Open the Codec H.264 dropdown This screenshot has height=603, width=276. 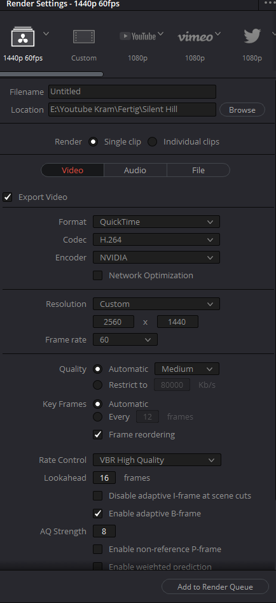(x=156, y=239)
